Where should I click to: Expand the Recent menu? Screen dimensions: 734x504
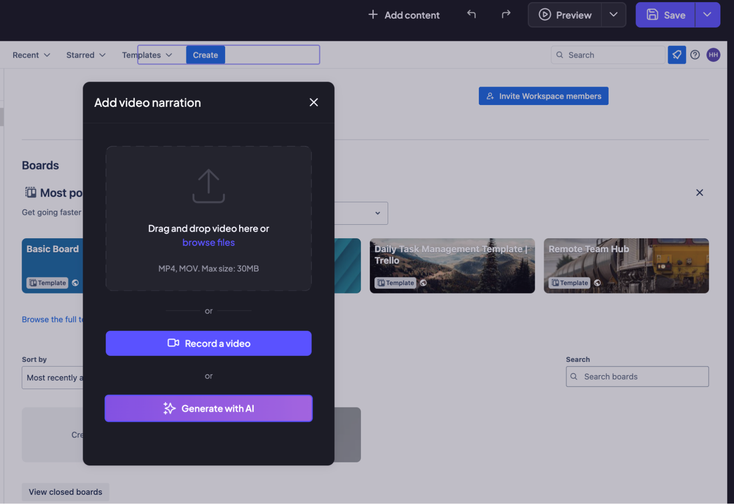[x=31, y=55]
